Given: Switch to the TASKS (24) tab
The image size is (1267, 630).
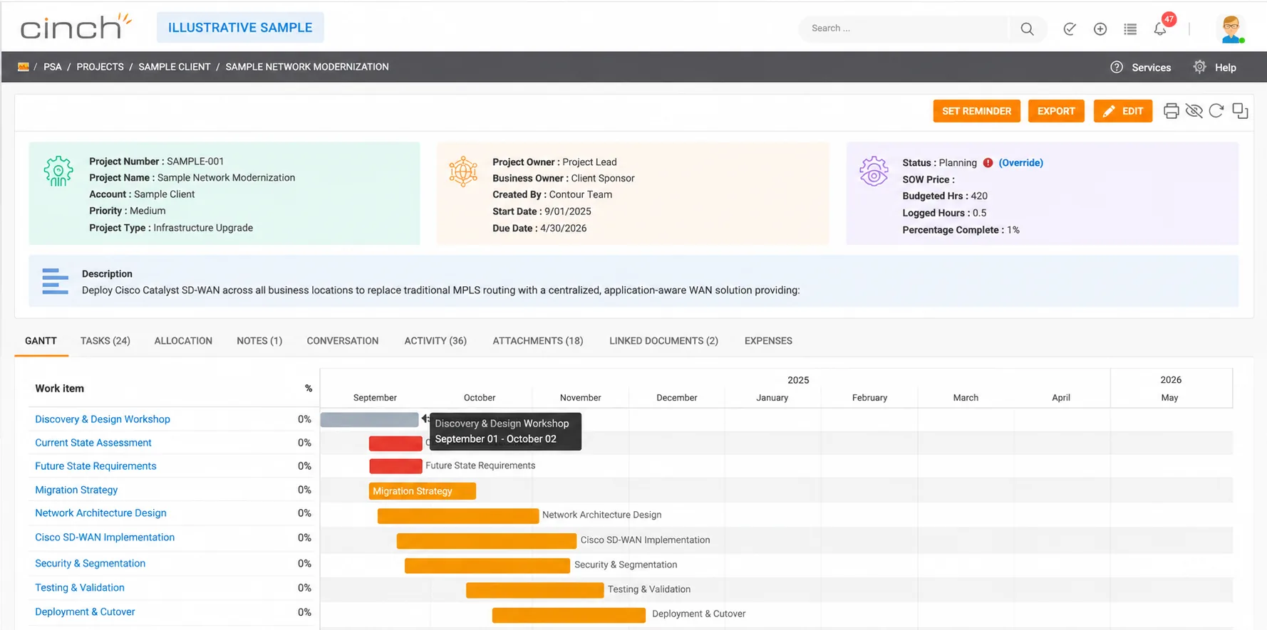Looking at the screenshot, I should pyautogui.click(x=105, y=340).
